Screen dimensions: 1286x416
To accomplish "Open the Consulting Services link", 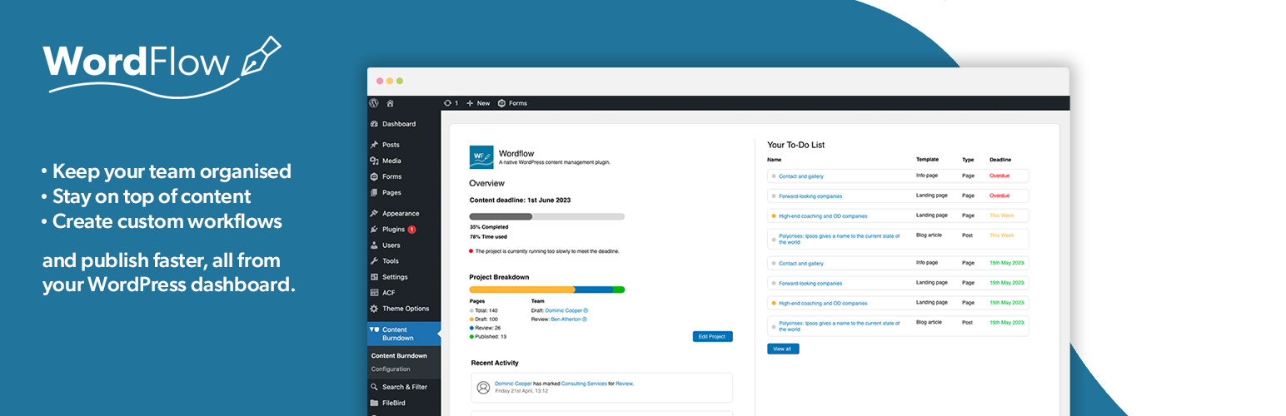I will pos(585,384).
